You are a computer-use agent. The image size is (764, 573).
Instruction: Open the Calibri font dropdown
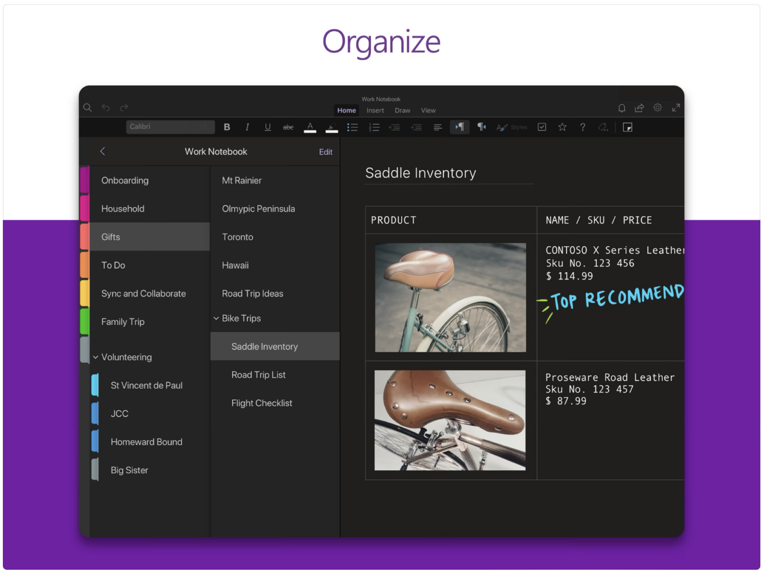tap(170, 127)
